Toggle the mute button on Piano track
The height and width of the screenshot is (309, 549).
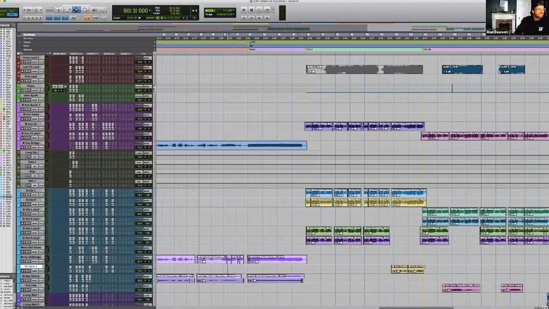tap(29, 91)
